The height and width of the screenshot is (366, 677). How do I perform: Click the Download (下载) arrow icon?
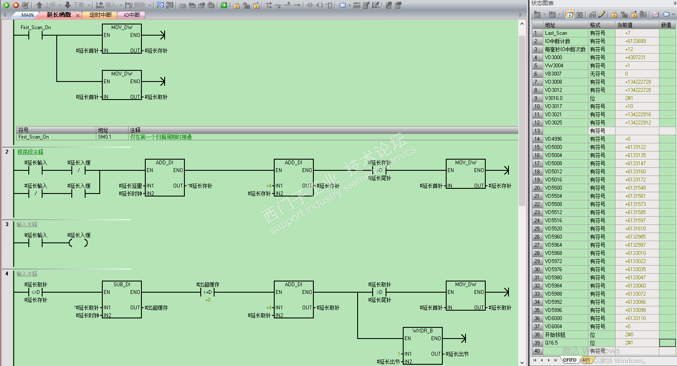67,5
